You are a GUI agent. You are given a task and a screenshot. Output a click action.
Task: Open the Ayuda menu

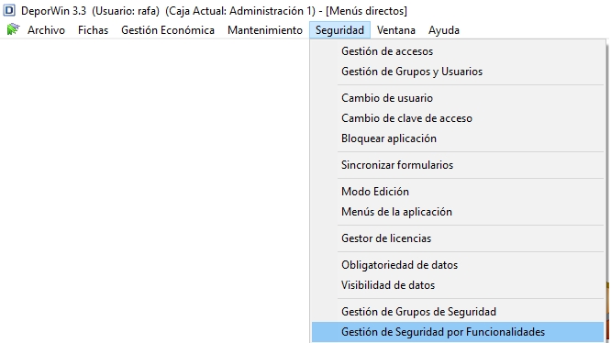click(444, 30)
